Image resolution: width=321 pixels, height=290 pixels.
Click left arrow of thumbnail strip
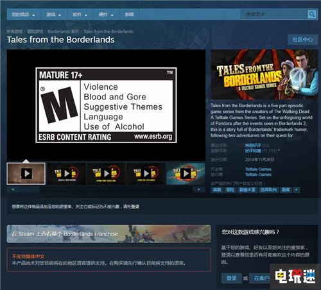13,189
